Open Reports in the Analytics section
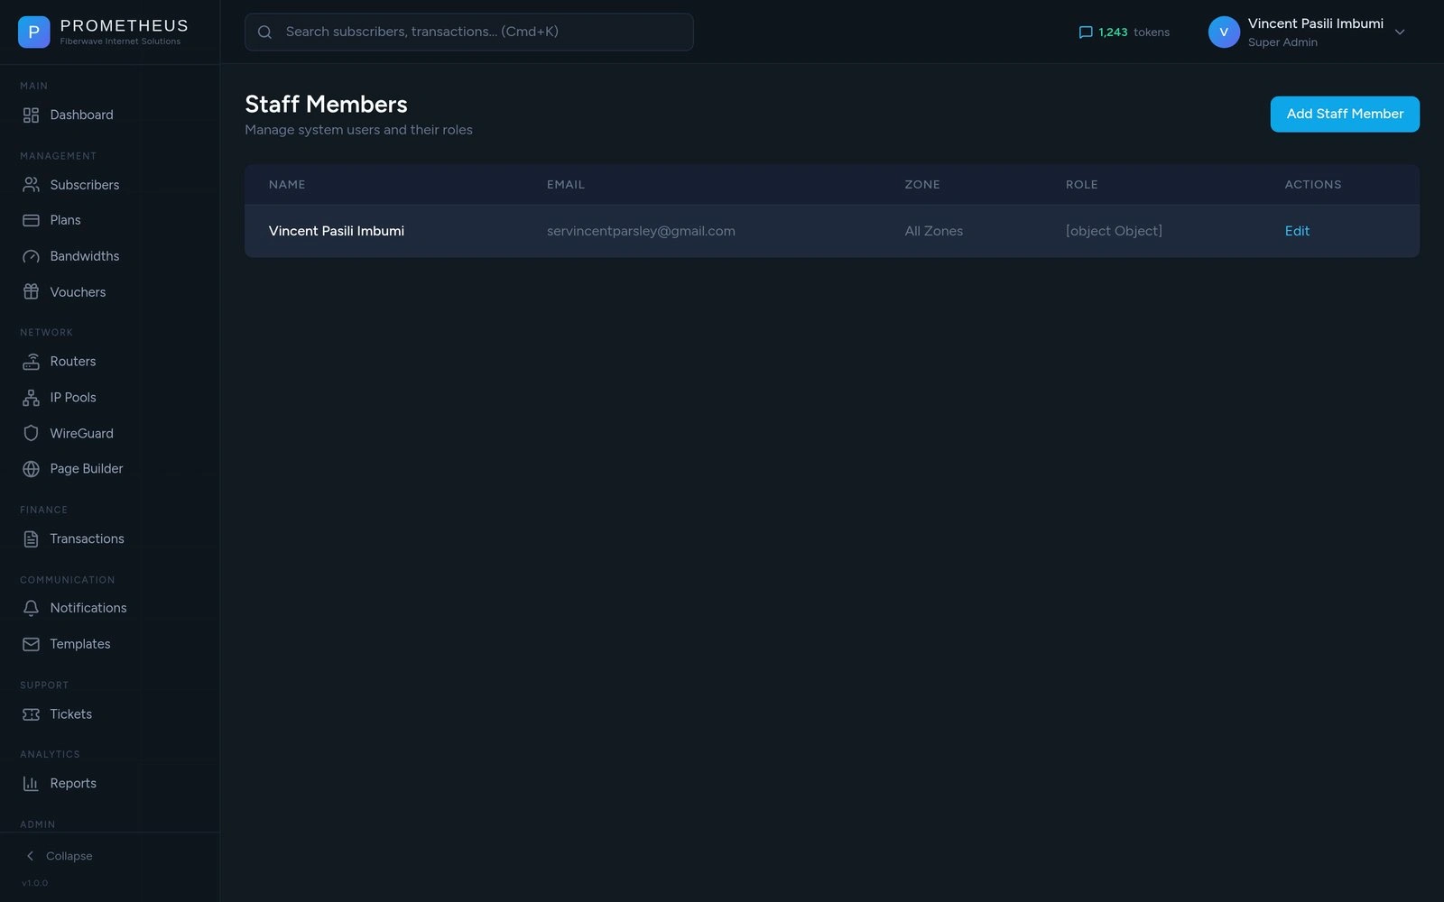 [x=72, y=784]
